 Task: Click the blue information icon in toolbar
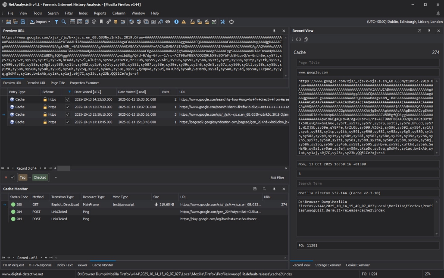pyautogui.click(x=176, y=22)
